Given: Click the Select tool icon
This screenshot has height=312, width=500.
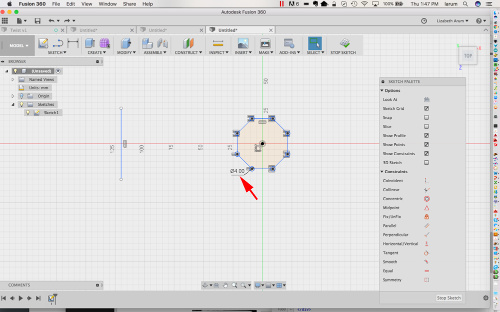Looking at the screenshot, I should click(314, 43).
